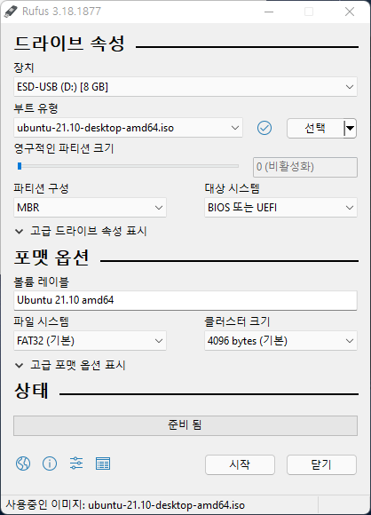Expand 고급 드라이브 속성 표시 section

coord(81,231)
